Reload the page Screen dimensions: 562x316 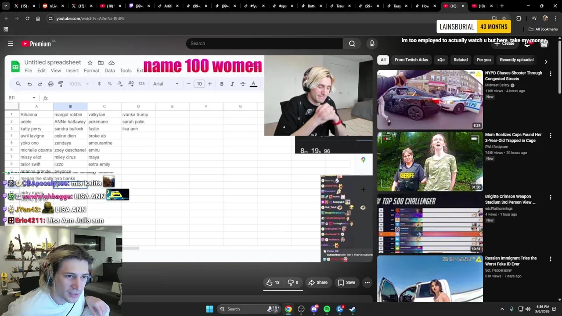click(27, 18)
